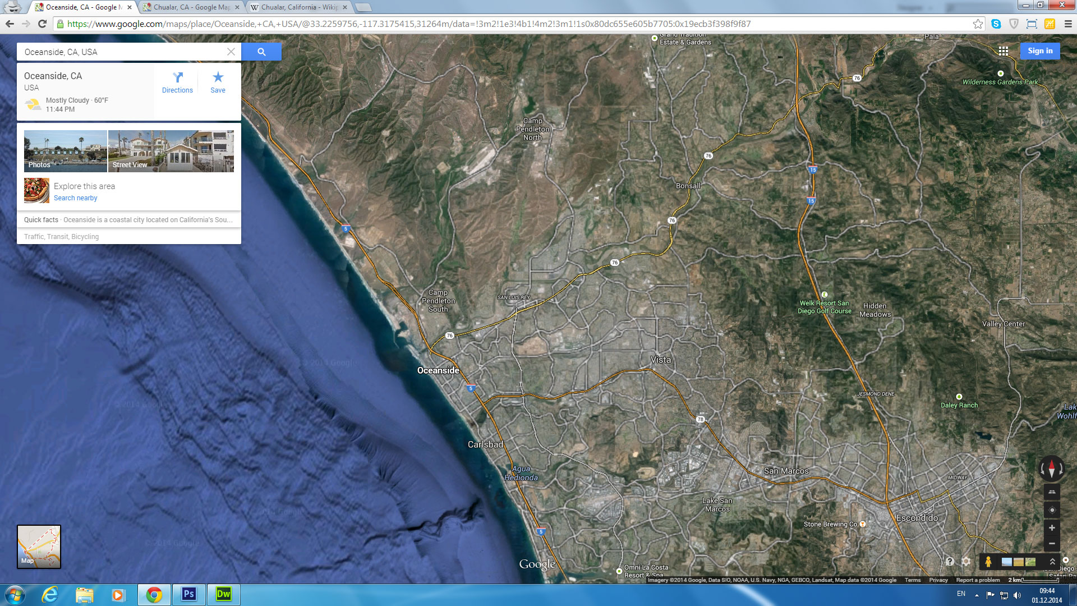Toggle the tilt view button

click(x=1052, y=492)
